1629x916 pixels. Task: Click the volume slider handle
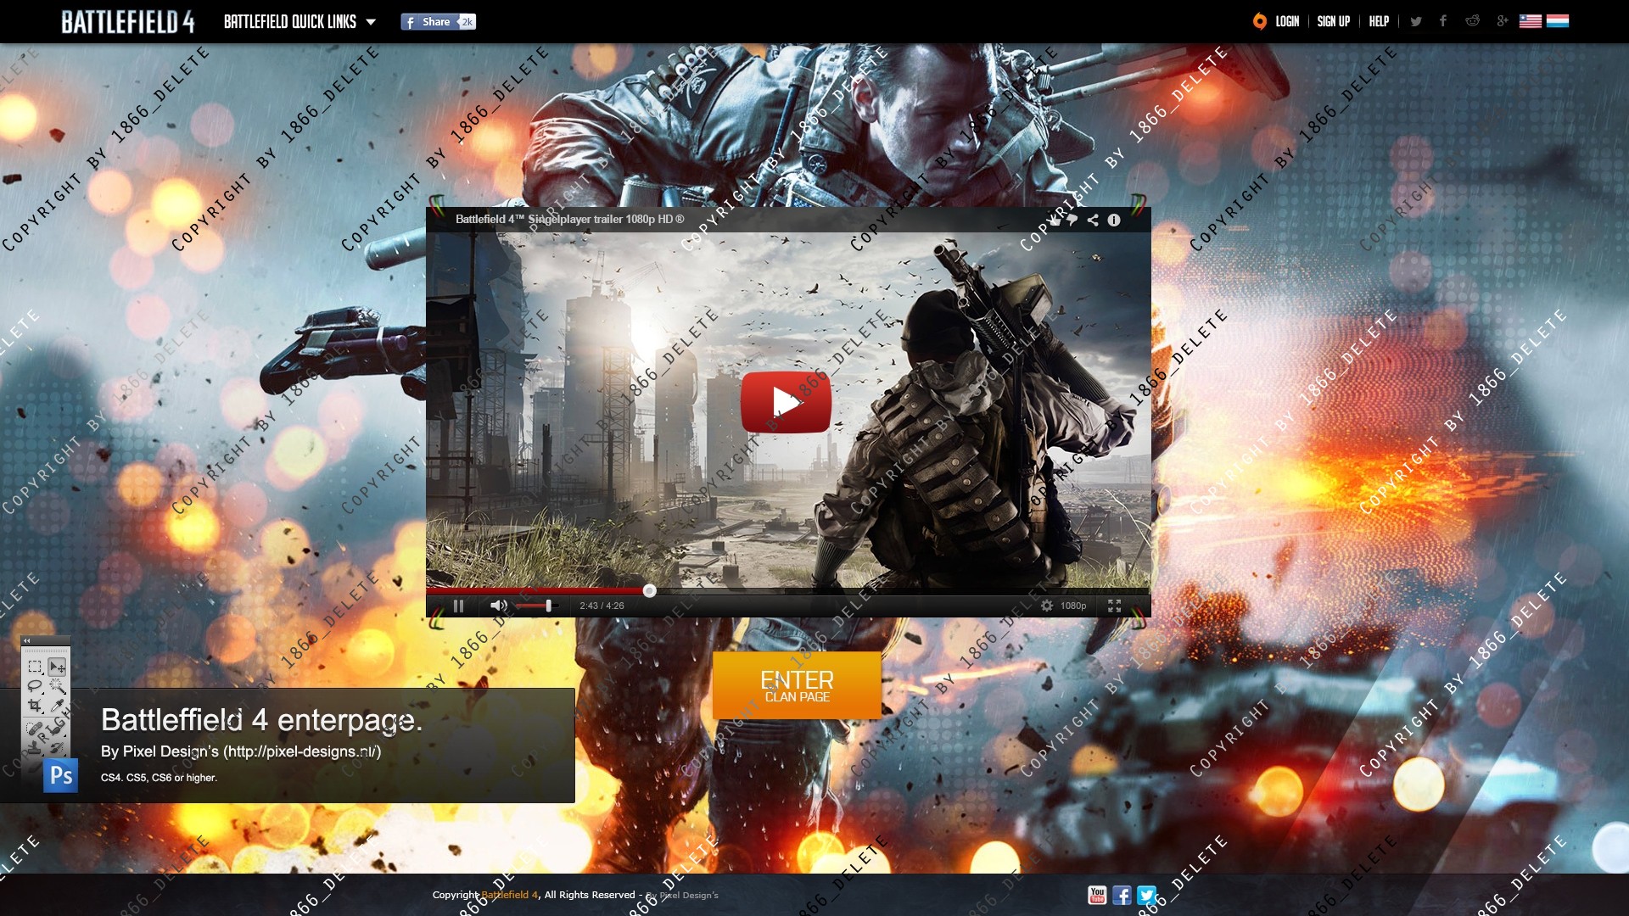(548, 606)
